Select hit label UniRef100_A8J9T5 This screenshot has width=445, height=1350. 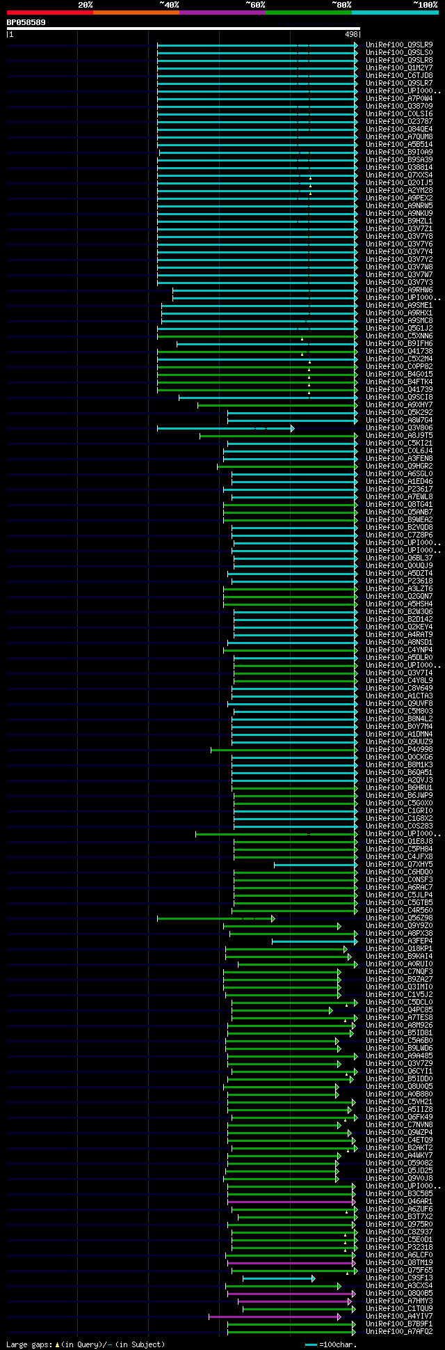(399, 435)
